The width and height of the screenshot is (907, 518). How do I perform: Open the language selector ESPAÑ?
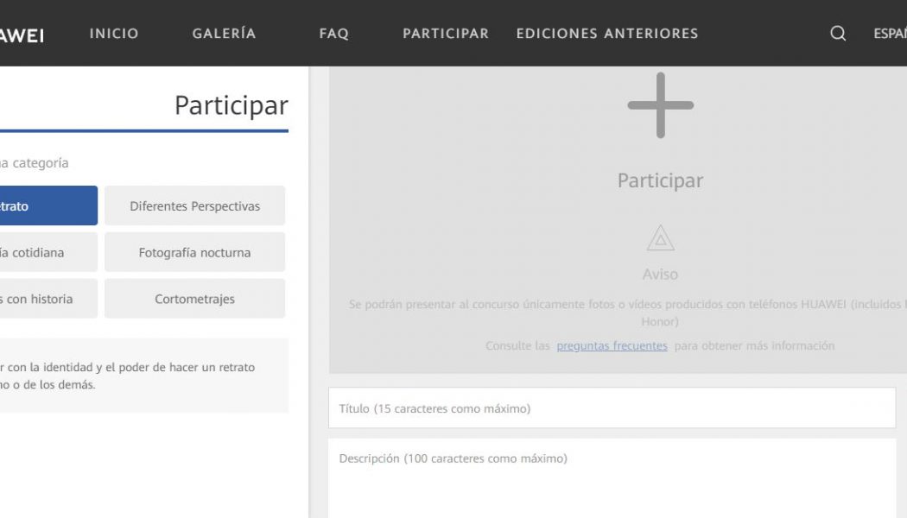pos(890,34)
